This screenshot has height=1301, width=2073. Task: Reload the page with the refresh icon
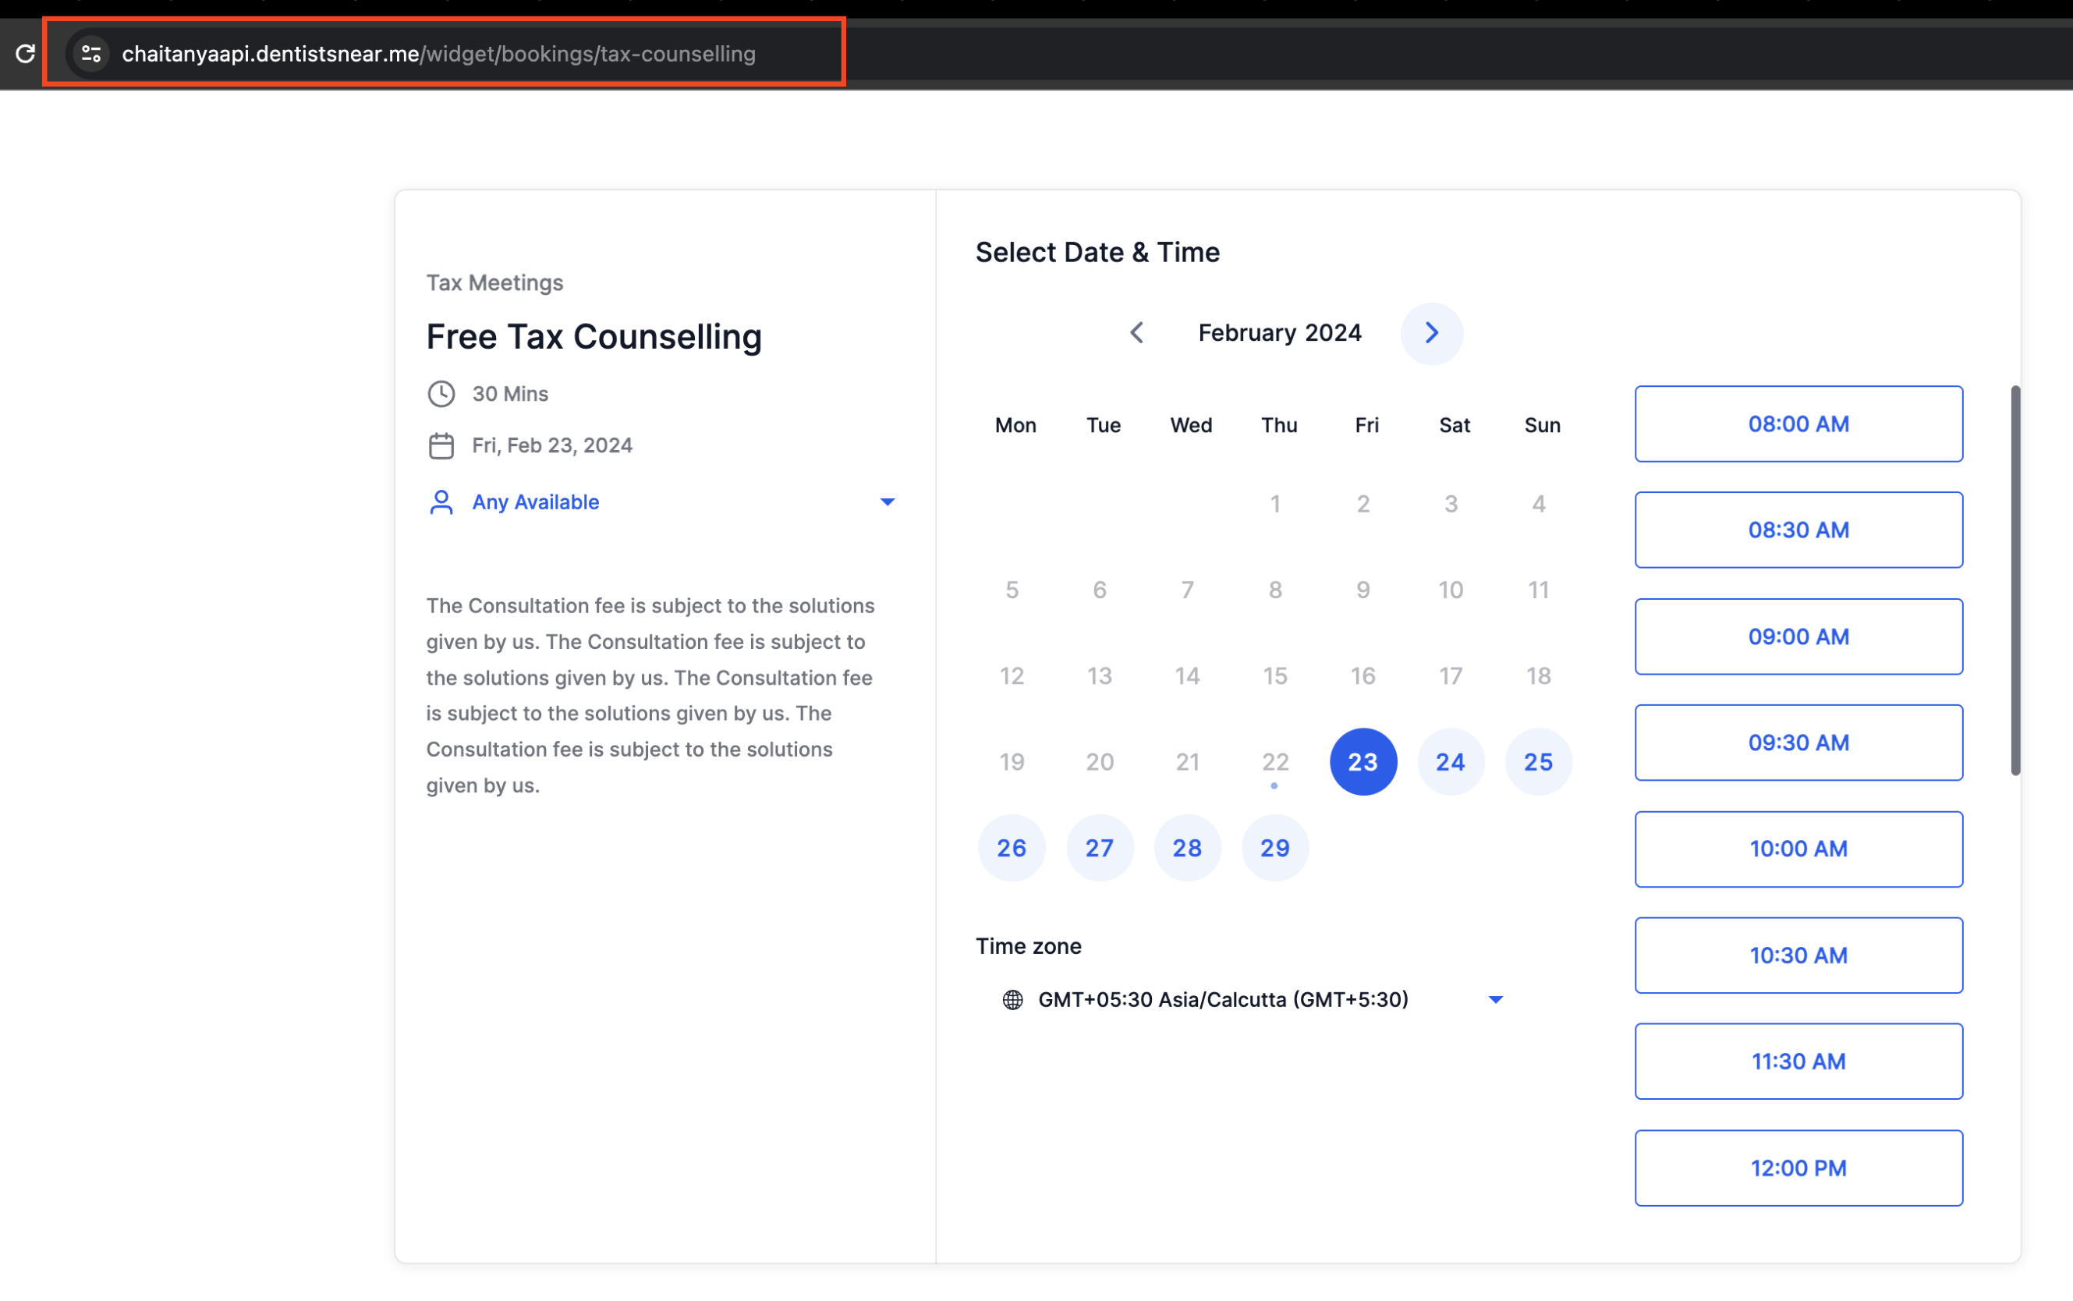(x=25, y=53)
